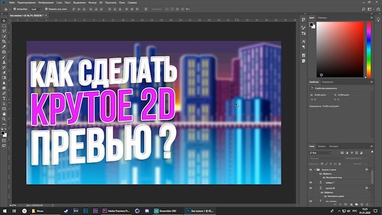Select the Eraser tool
Image resolution: width=382 pixels, height=215 pixels.
[x=4, y=72]
